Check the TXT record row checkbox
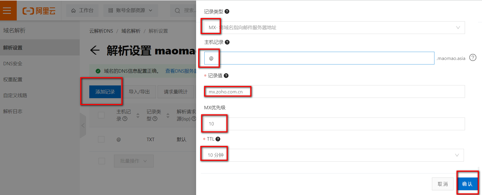This screenshot has width=482, height=195. click(x=101, y=139)
